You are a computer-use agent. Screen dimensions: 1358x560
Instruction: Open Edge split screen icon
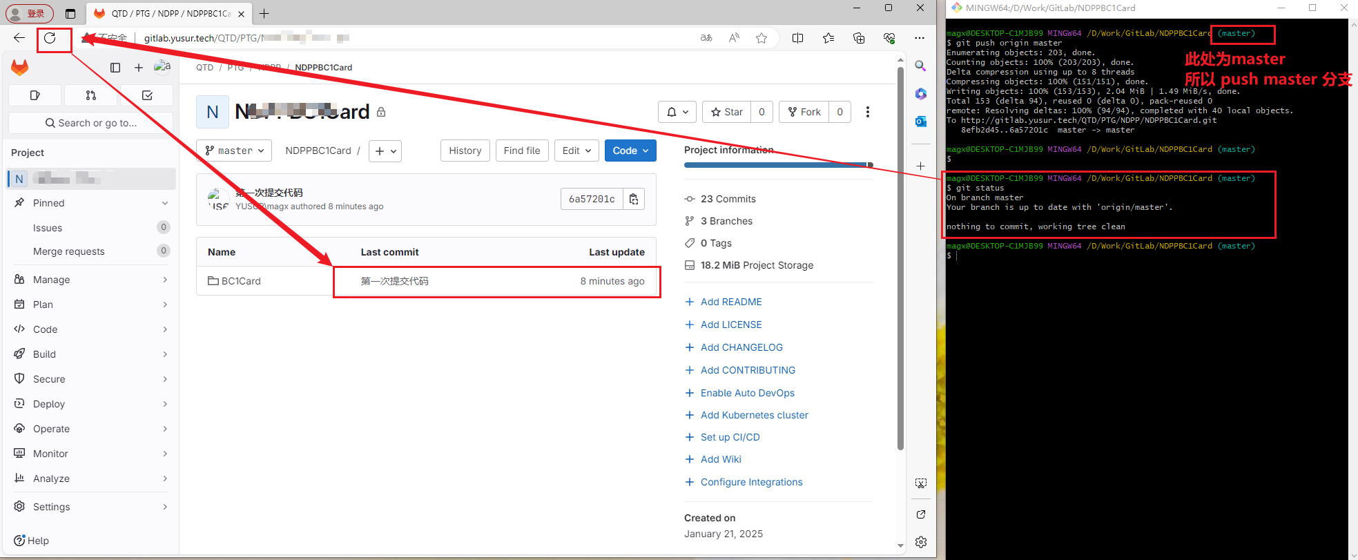(798, 38)
